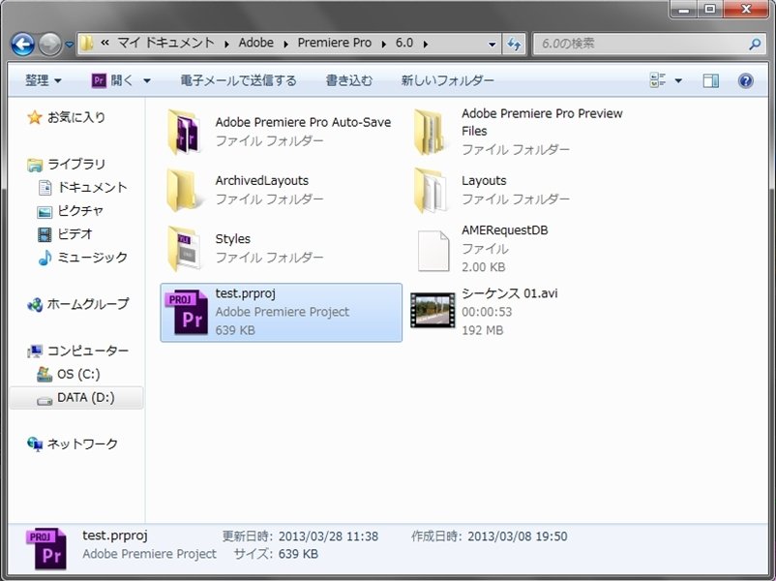
Task: Go back with the blue back arrow
Action: tap(23, 45)
